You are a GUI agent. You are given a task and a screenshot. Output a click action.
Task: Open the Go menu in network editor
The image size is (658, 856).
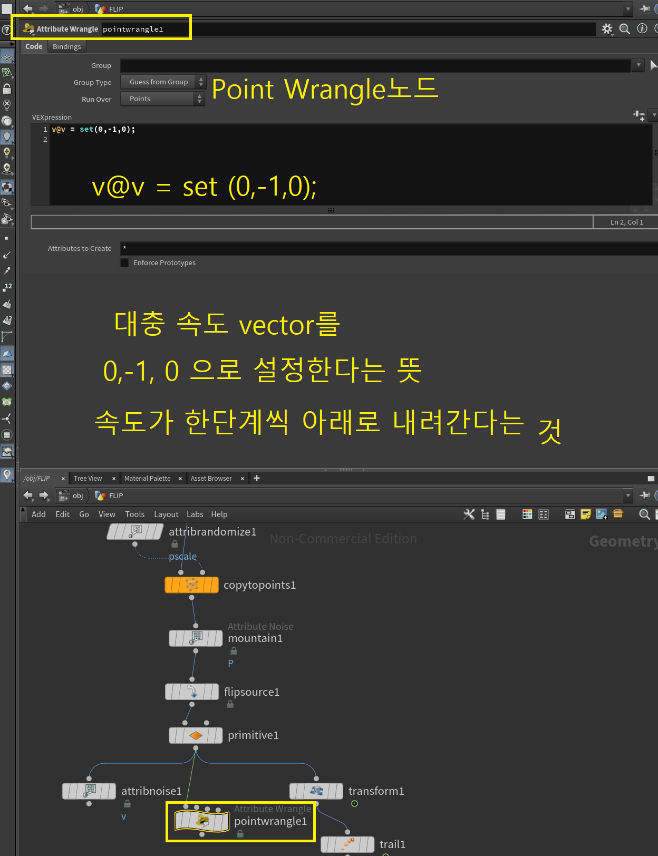tap(84, 514)
